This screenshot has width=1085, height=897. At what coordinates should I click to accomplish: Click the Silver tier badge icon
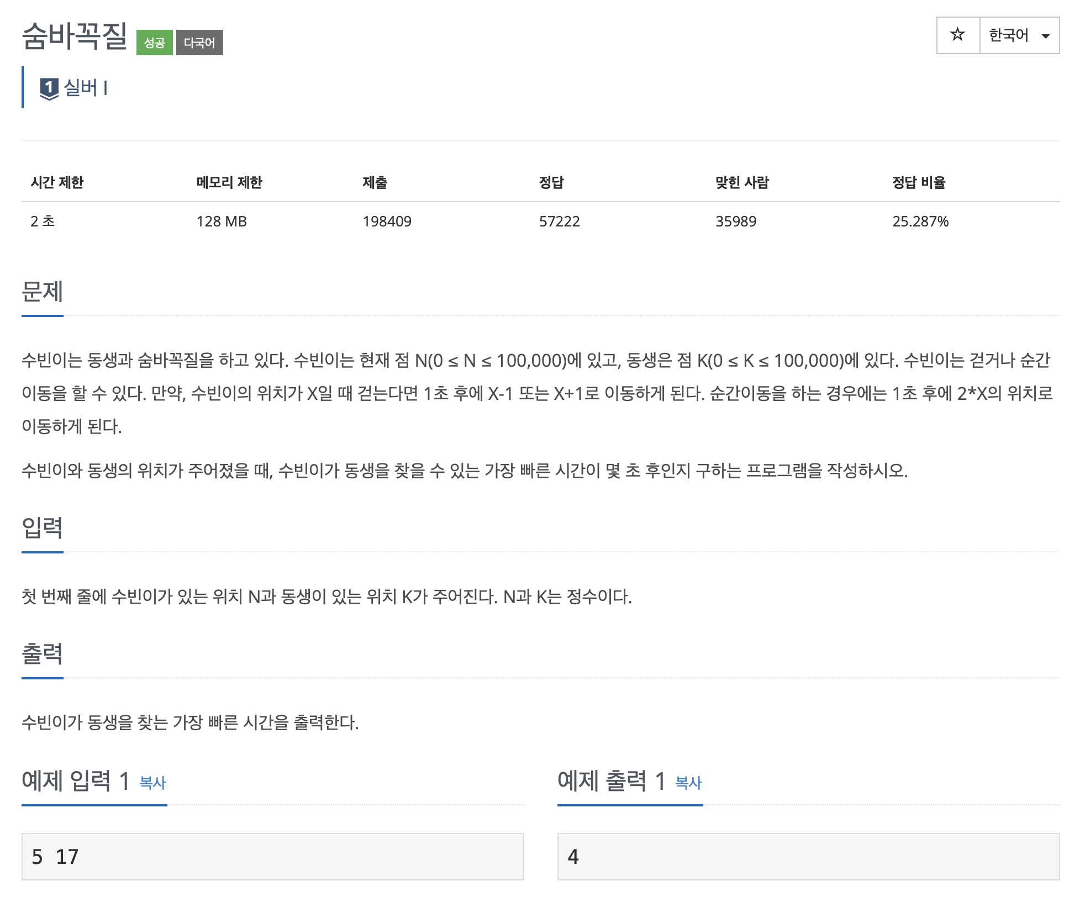coord(49,88)
